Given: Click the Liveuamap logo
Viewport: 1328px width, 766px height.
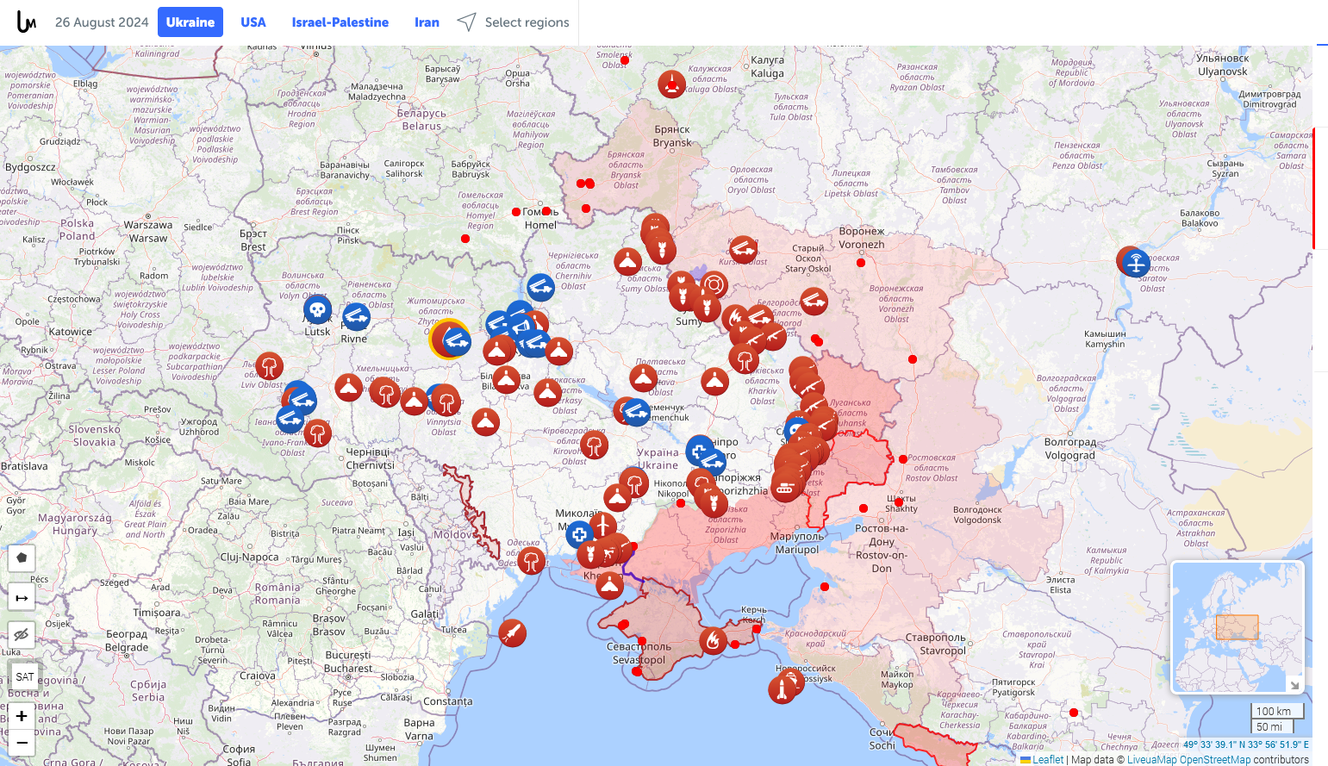Looking at the screenshot, I should tap(26, 22).
